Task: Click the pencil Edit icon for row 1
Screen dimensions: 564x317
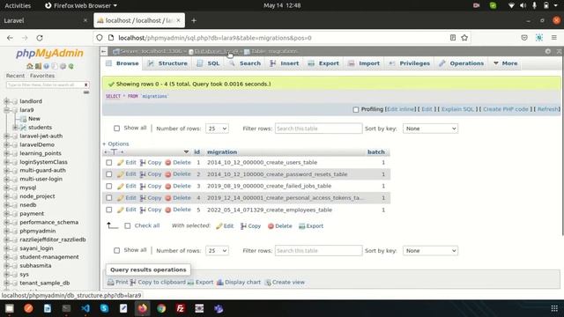Action: pyautogui.click(x=120, y=162)
